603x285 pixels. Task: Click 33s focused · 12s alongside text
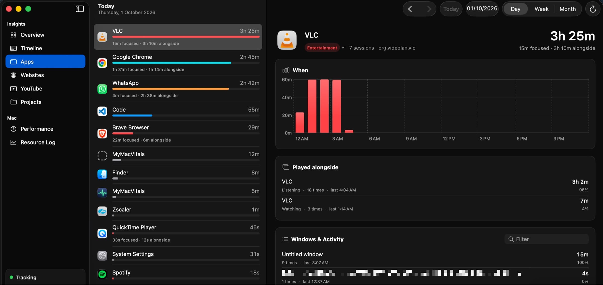pyautogui.click(x=141, y=240)
